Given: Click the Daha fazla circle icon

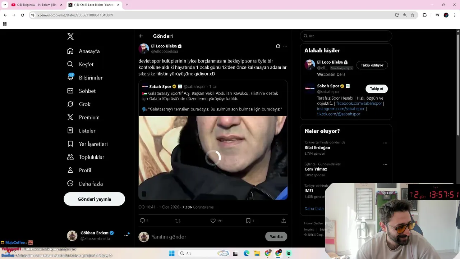Looking at the screenshot, I should tap(70, 183).
